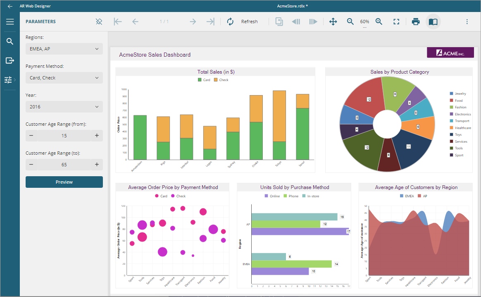This screenshot has width=481, height=297.
Task: Click the Refresh icon
Action: (230, 22)
